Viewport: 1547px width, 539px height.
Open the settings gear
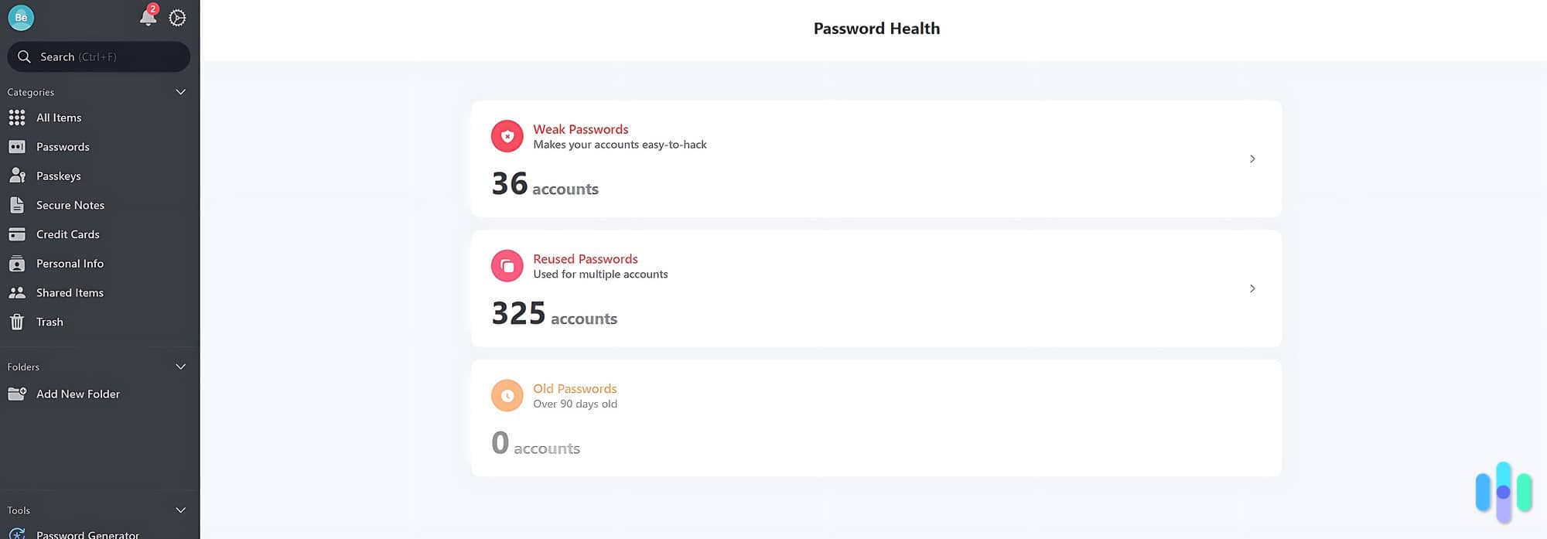pyautogui.click(x=177, y=17)
